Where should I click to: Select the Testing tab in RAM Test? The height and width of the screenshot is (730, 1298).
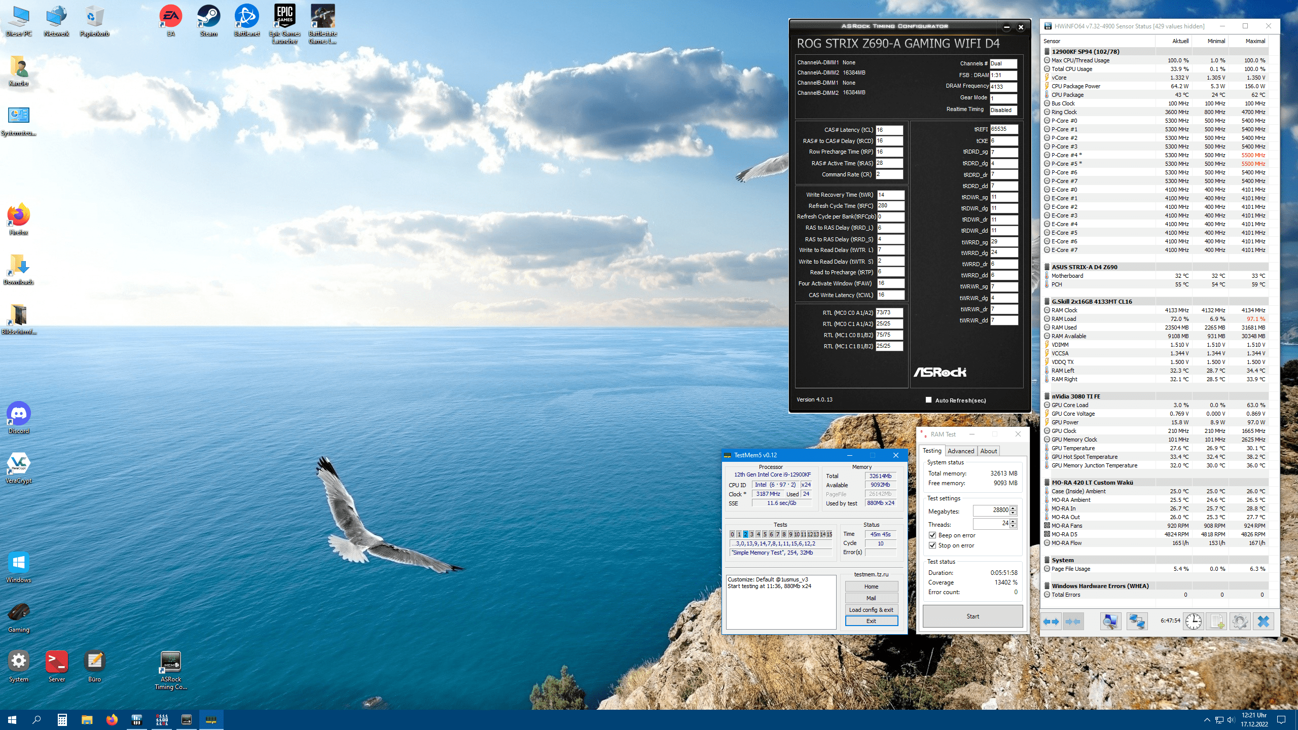coord(932,451)
